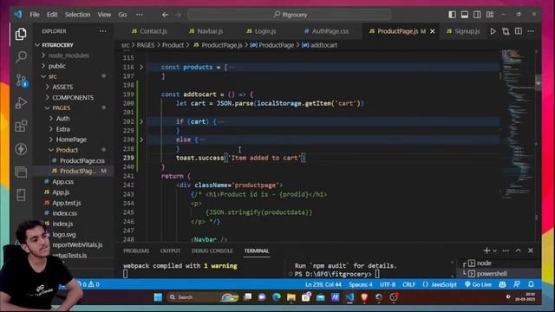Add a new terminal with plus icon

coord(486,250)
